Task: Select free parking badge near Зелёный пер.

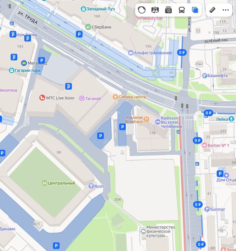Action: pos(182,52)
